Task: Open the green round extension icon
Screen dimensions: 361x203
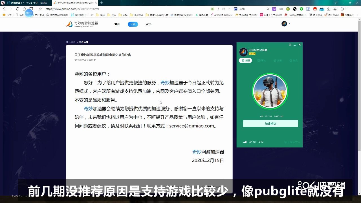Action: click(x=288, y=9)
